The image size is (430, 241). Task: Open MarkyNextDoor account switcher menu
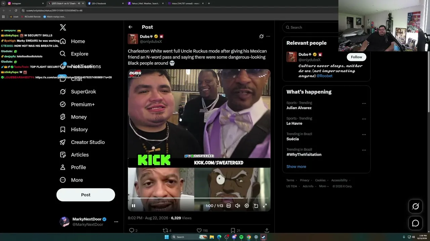coord(89,222)
